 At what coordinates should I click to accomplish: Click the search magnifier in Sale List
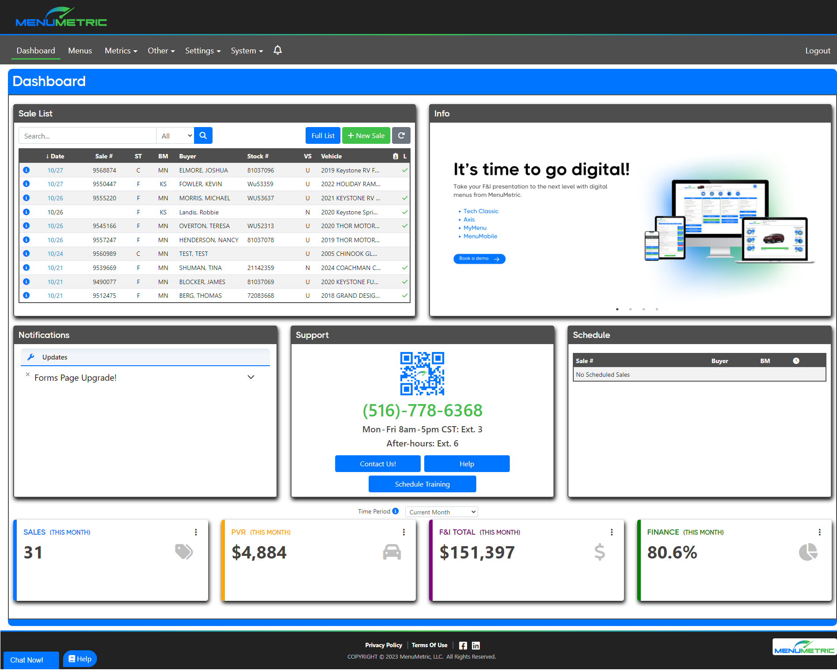coord(203,135)
